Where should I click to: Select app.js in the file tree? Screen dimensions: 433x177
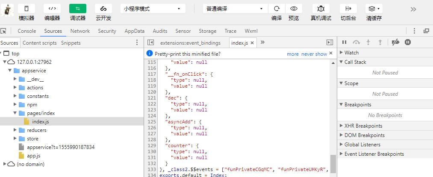click(33, 156)
